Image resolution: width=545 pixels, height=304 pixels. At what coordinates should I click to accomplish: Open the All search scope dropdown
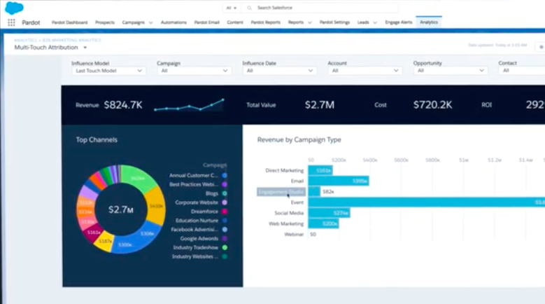(x=232, y=8)
